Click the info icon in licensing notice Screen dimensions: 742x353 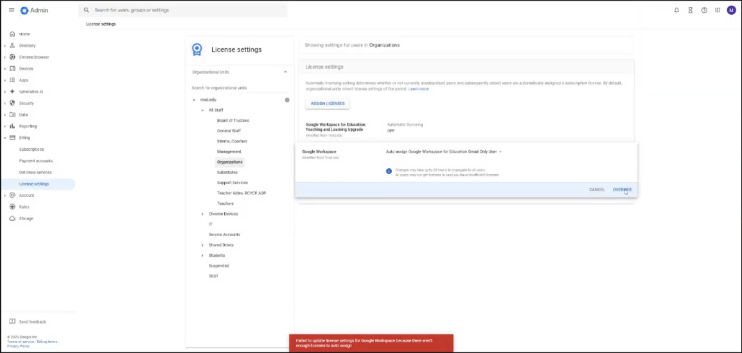(x=389, y=171)
